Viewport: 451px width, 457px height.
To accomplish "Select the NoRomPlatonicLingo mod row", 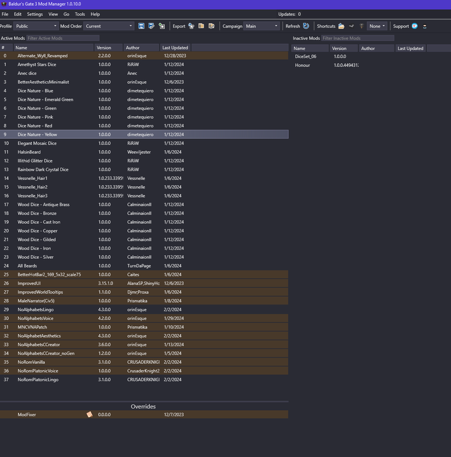I will pos(144,379).
